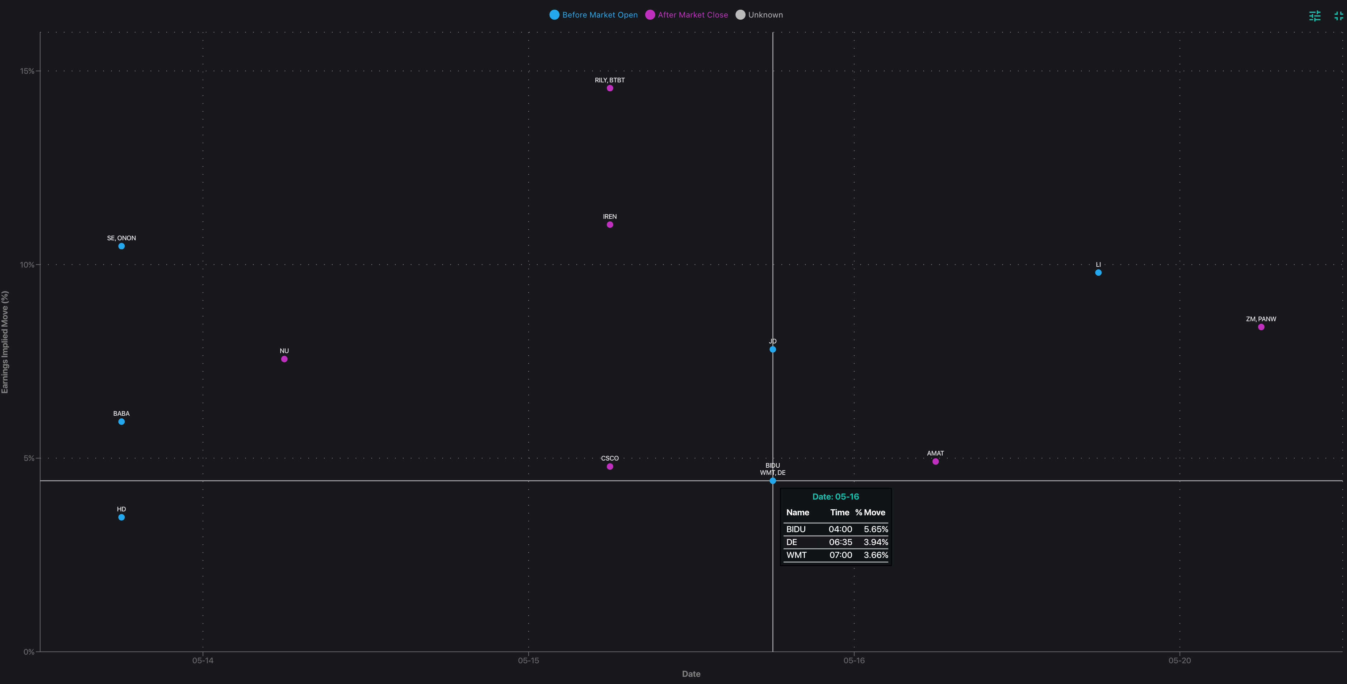This screenshot has height=684, width=1347.
Task: Click the CSCO data point
Action: [x=610, y=467]
